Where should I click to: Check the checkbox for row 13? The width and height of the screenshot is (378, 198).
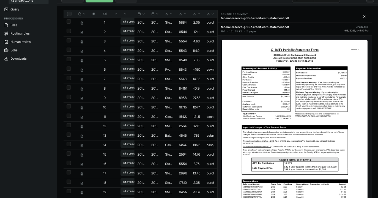pos(69,135)
